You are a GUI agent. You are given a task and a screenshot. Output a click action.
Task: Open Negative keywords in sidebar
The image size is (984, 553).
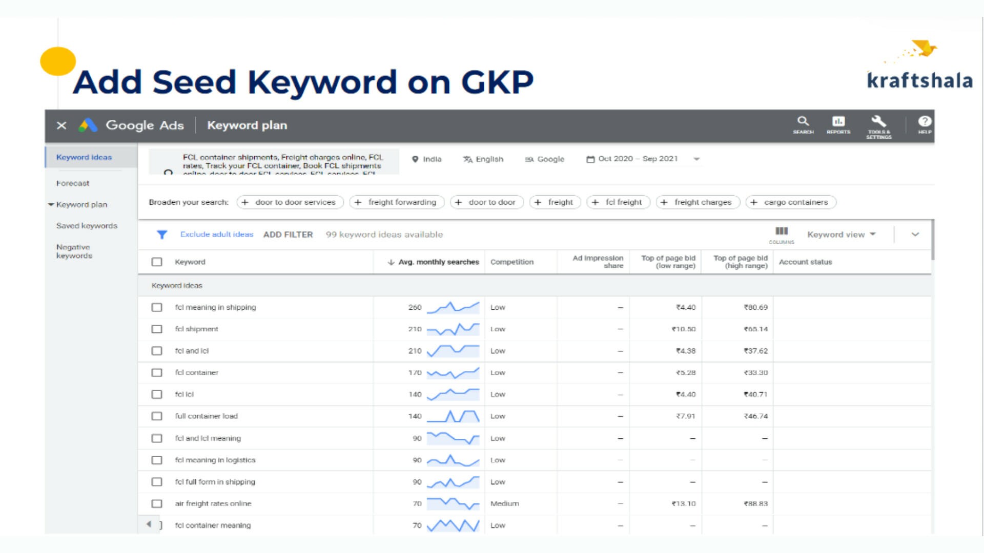point(74,251)
